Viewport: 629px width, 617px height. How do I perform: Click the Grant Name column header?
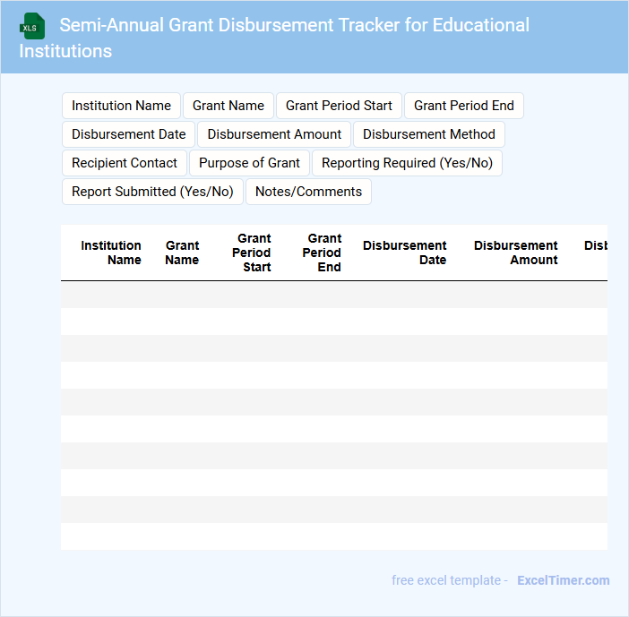tap(182, 253)
